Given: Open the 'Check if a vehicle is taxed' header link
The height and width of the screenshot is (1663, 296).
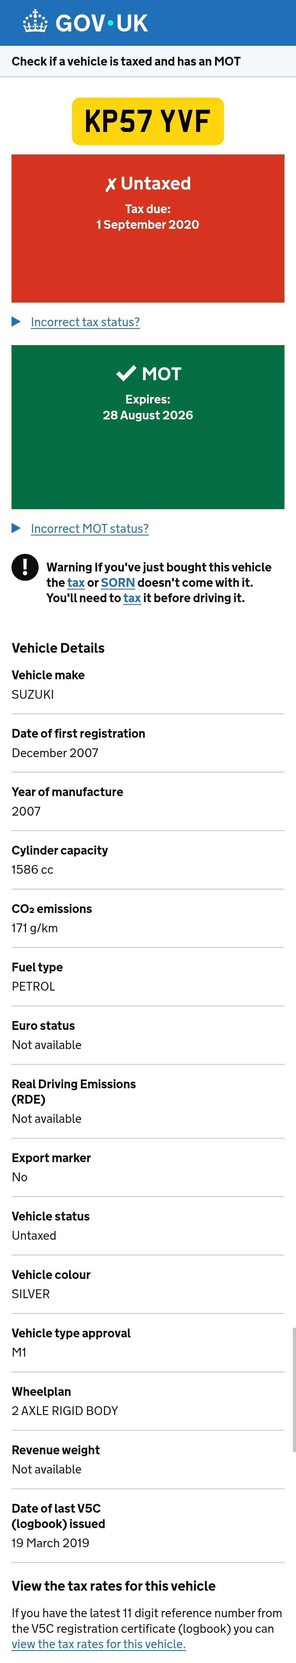Looking at the screenshot, I should tap(126, 61).
